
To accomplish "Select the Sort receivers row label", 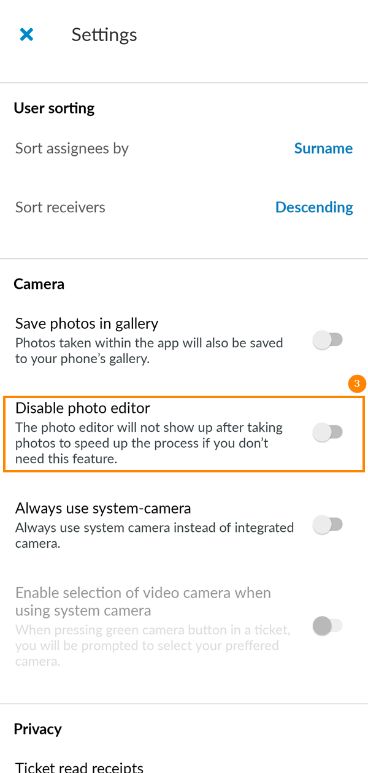I will coord(60,207).
